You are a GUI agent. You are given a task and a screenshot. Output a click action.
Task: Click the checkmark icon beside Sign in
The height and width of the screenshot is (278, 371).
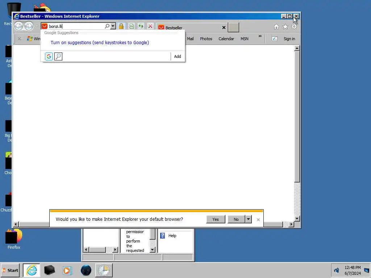275,38
